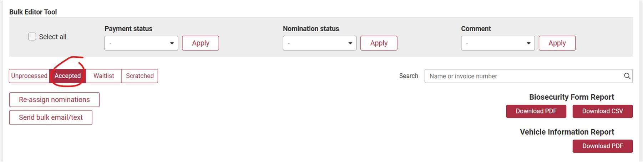Select the Accepted tab
This screenshot has width=643, height=162.
(67, 76)
